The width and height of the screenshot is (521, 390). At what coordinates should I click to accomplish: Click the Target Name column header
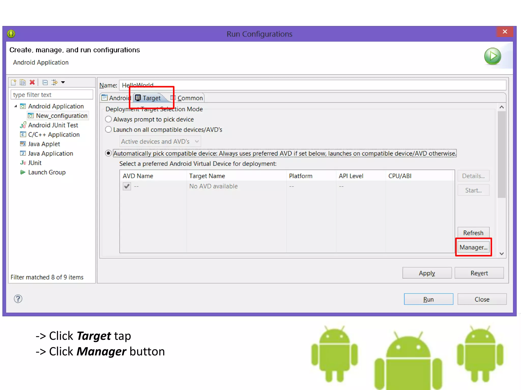[x=237, y=176]
